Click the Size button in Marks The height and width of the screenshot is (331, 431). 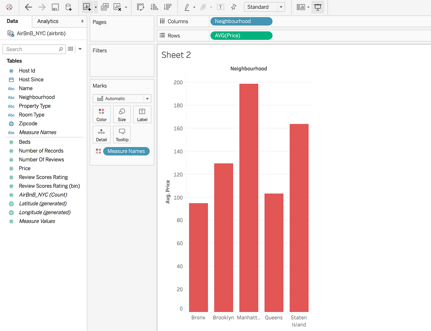coord(122,115)
